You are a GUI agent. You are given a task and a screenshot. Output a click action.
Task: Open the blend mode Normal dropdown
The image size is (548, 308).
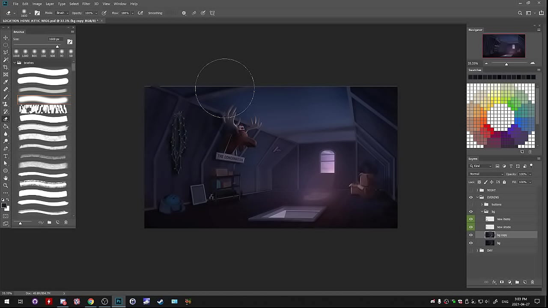tap(486, 174)
